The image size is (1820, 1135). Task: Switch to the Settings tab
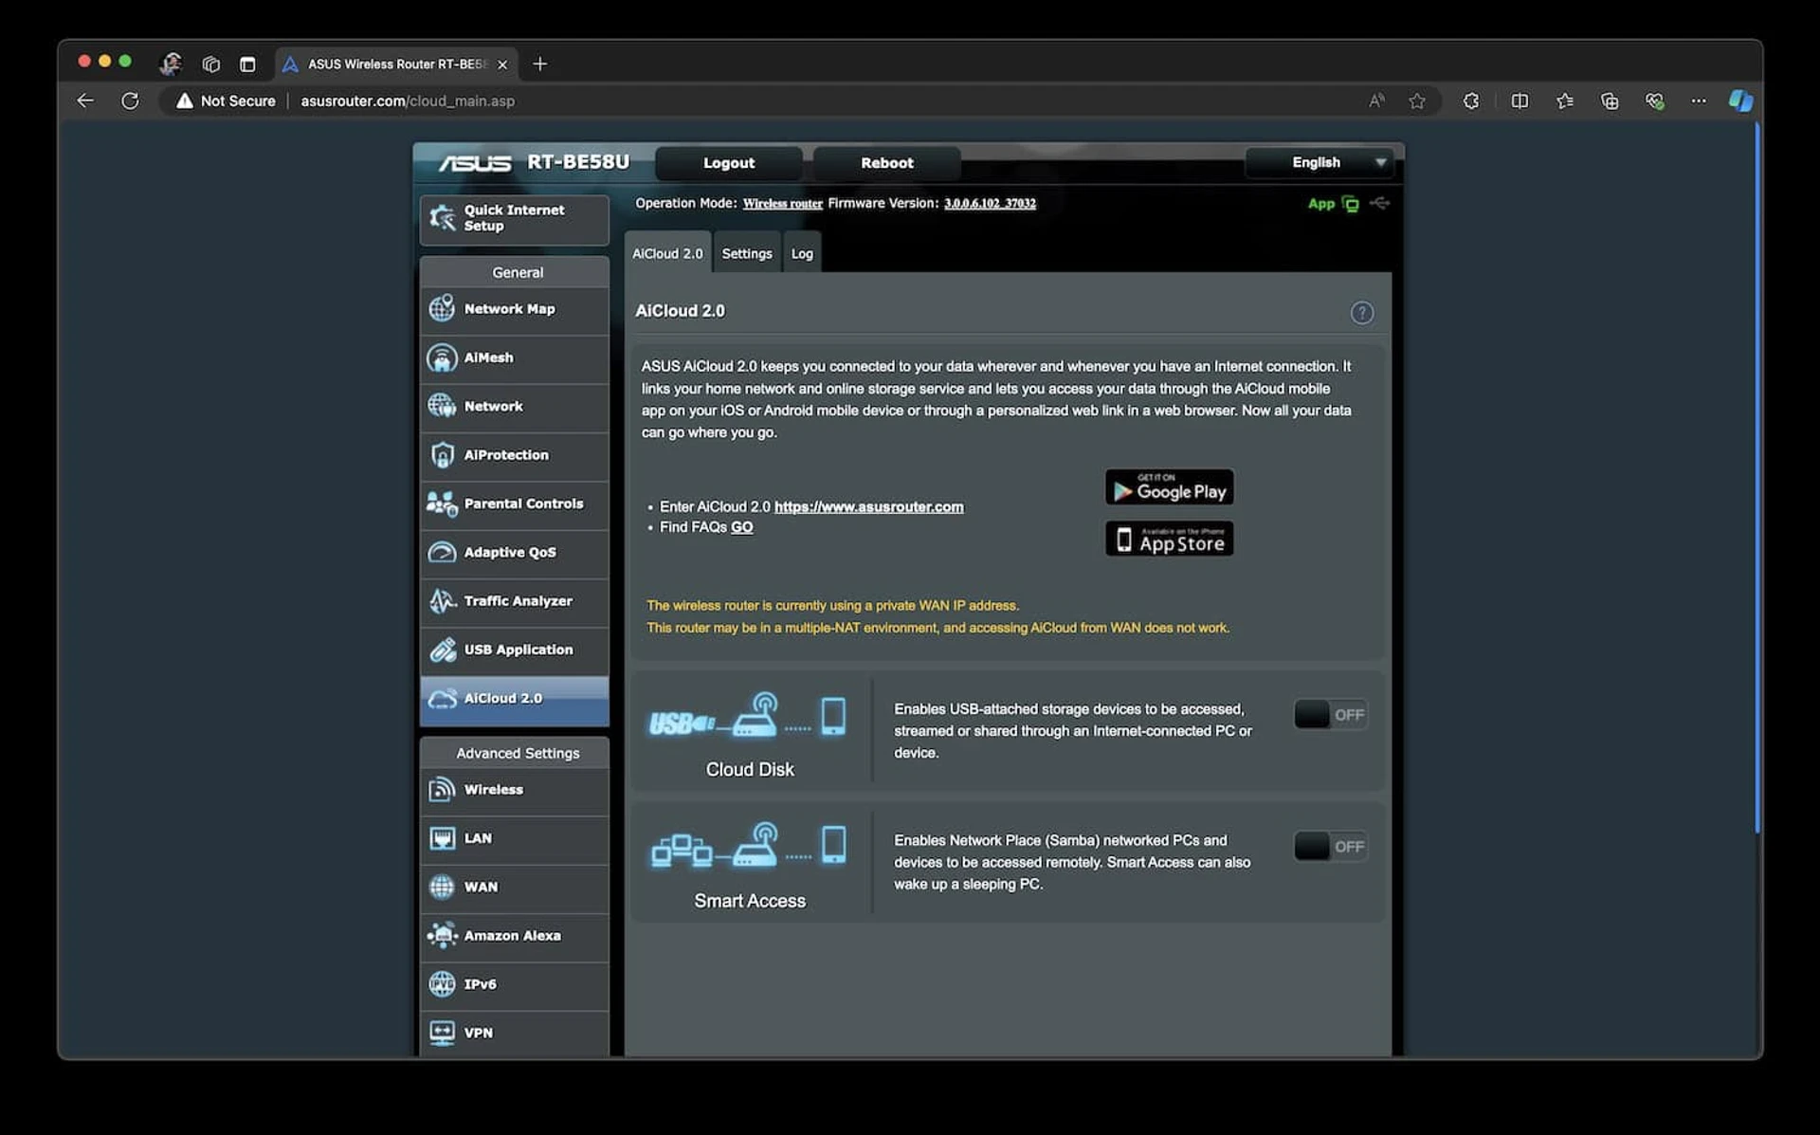[747, 253]
